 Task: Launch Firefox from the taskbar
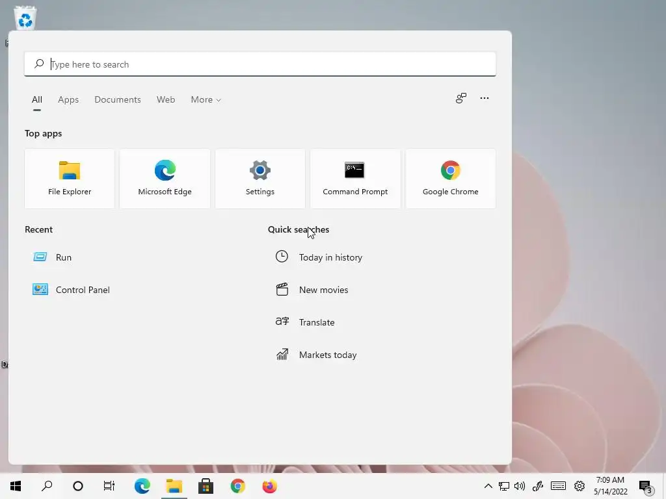coord(269,486)
